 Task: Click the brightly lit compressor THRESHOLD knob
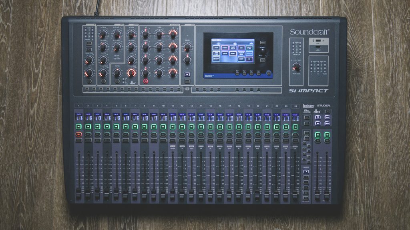[x=131, y=73]
